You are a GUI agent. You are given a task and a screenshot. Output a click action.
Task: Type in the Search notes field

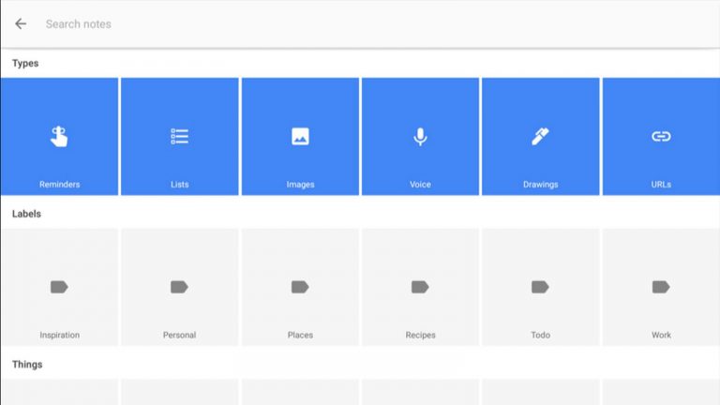pyautogui.click(x=281, y=23)
